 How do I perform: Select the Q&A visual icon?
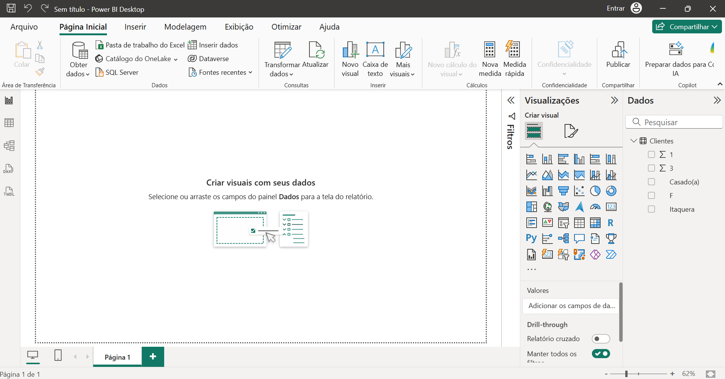click(579, 239)
